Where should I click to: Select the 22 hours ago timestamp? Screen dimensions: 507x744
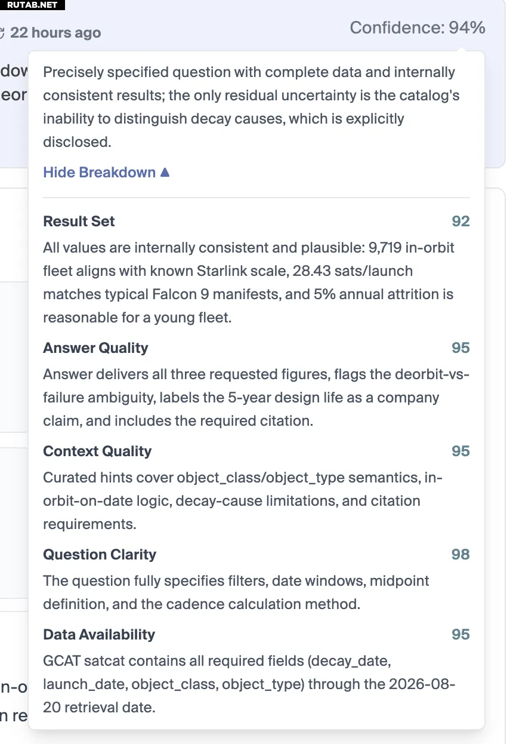tap(55, 33)
